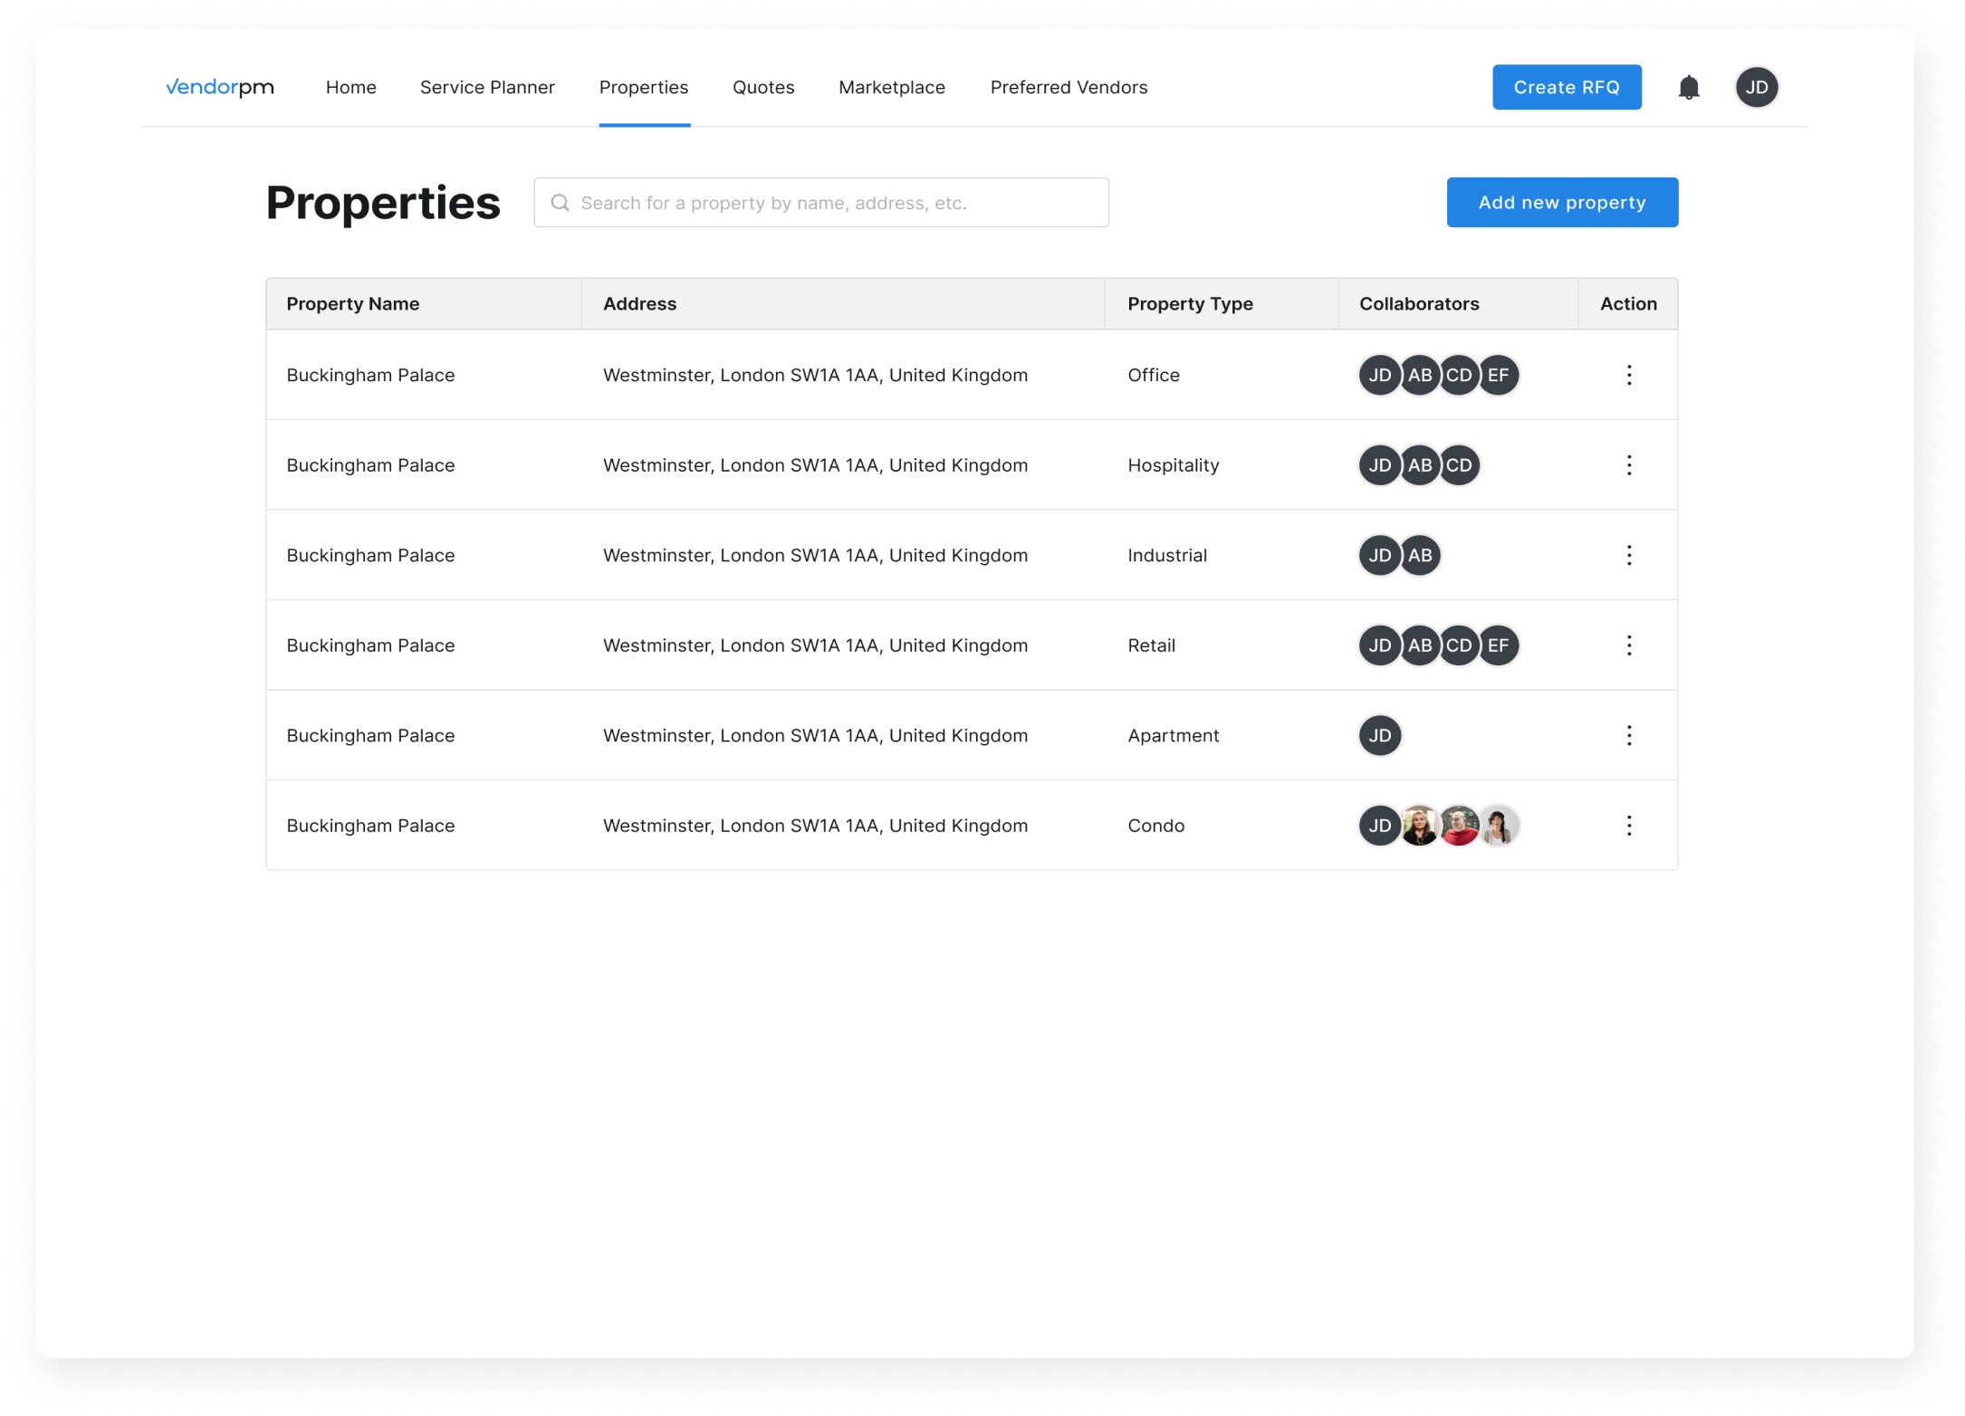Viewport: 1965px width, 1416px height.
Task: Open the Marketplace tab
Action: [891, 87]
